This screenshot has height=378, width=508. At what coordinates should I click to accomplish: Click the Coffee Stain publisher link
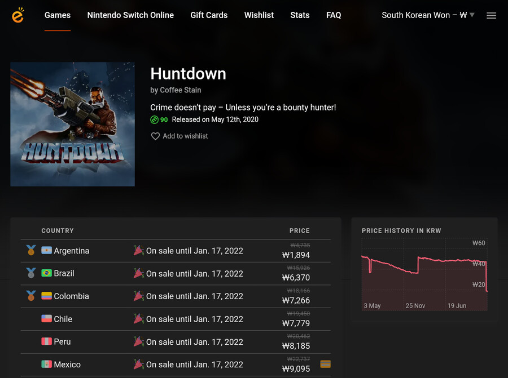pos(181,90)
